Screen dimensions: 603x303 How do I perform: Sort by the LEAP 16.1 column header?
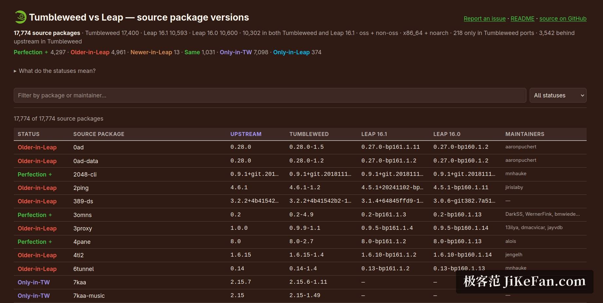click(374, 134)
